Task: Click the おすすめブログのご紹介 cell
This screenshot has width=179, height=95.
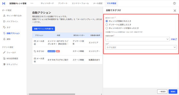Action: 58,60
